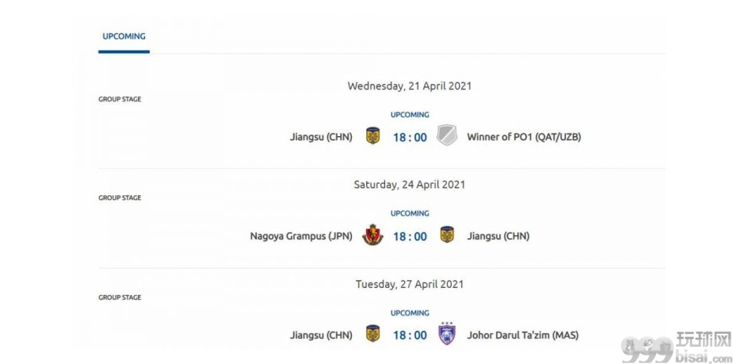
Task: Open Winner of PO1 (QAT/UZB) team link
Action: 524,137
